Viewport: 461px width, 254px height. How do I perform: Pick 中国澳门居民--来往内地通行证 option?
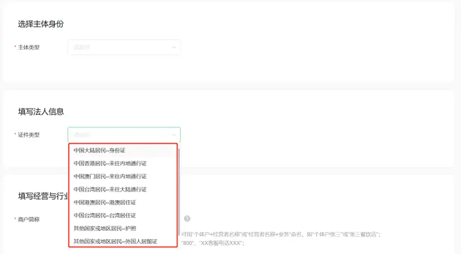coord(110,177)
